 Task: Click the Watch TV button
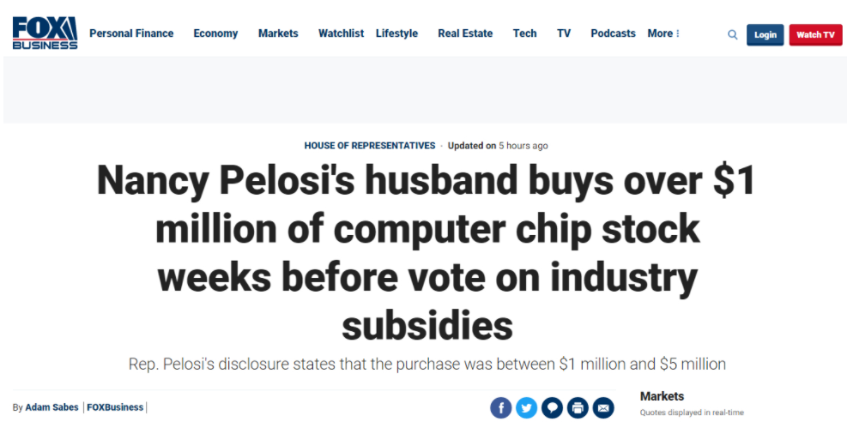point(815,34)
